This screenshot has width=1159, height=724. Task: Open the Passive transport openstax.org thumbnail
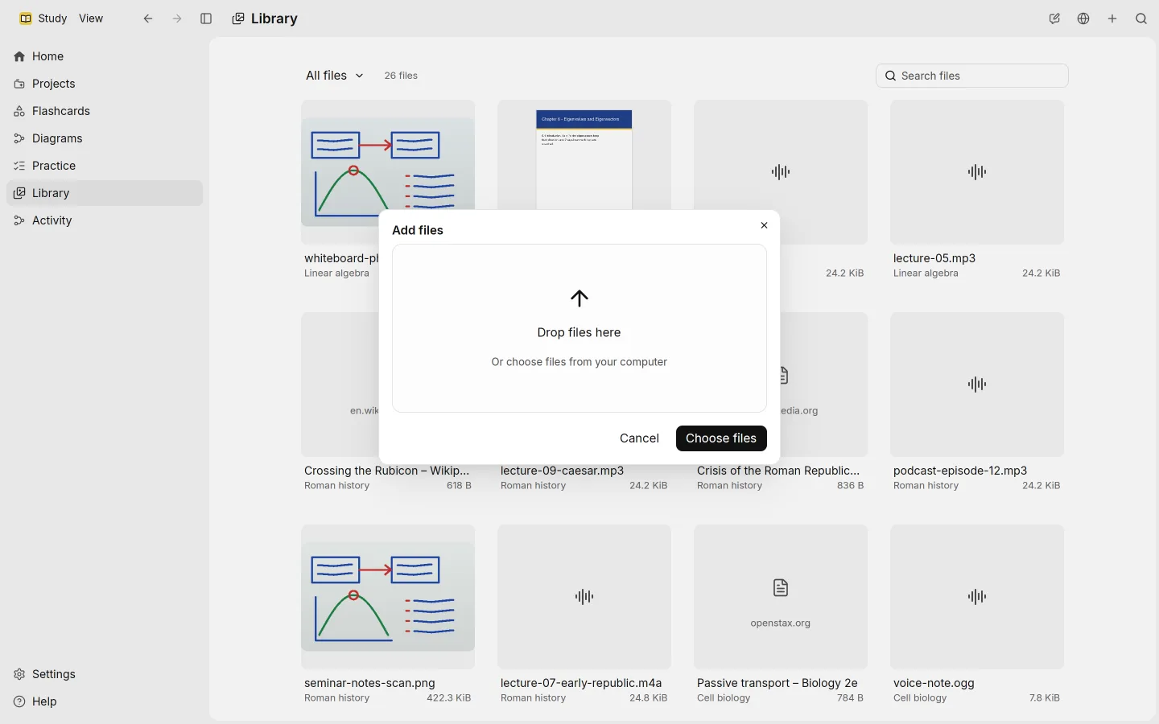pos(781,597)
